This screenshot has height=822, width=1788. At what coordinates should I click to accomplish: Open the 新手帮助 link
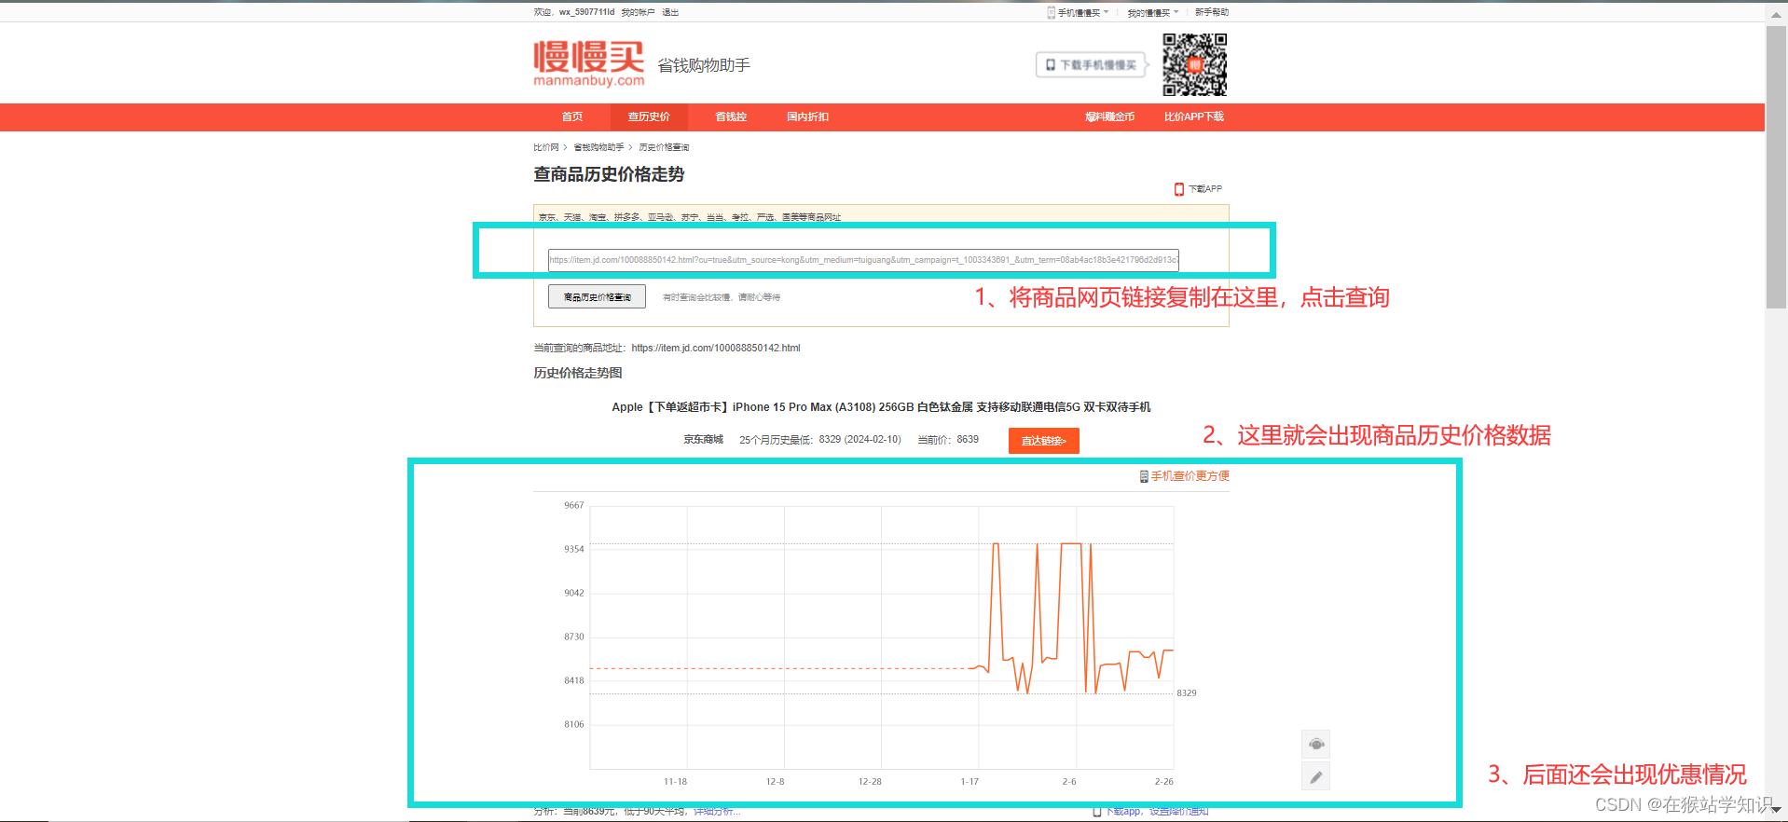(x=1212, y=12)
